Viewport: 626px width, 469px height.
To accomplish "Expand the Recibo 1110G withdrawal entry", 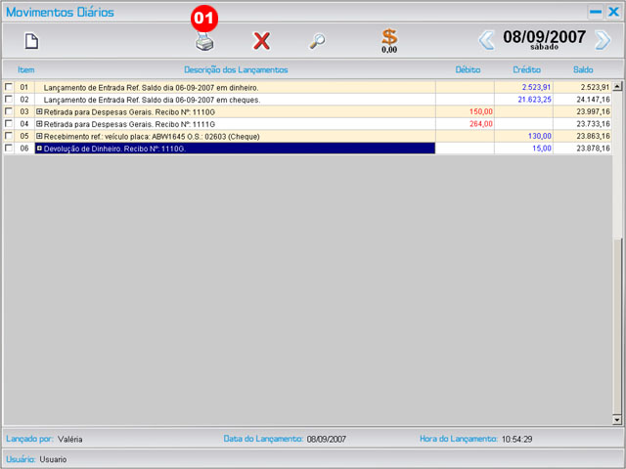I will click(40, 111).
